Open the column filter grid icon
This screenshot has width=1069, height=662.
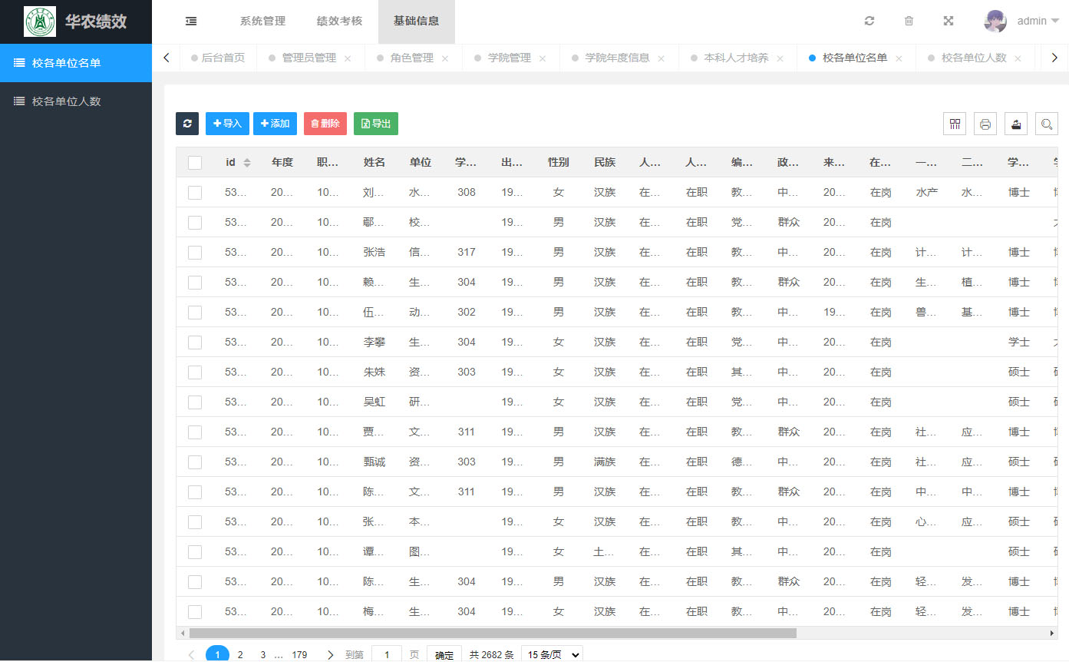click(x=955, y=124)
